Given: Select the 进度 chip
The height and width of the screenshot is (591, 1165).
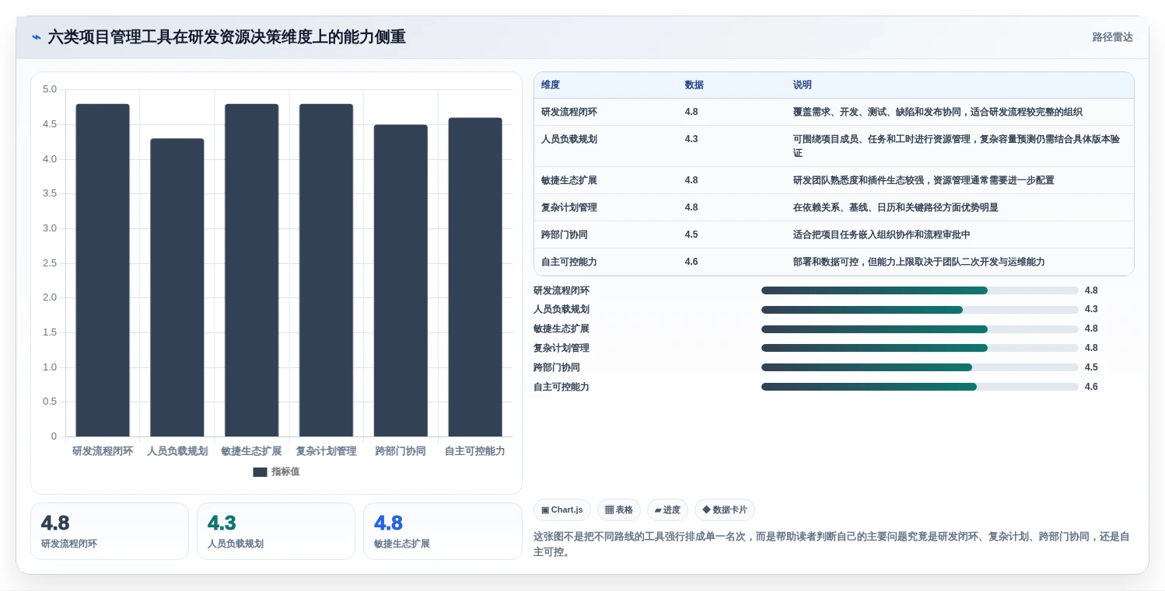Looking at the screenshot, I should coord(667,510).
